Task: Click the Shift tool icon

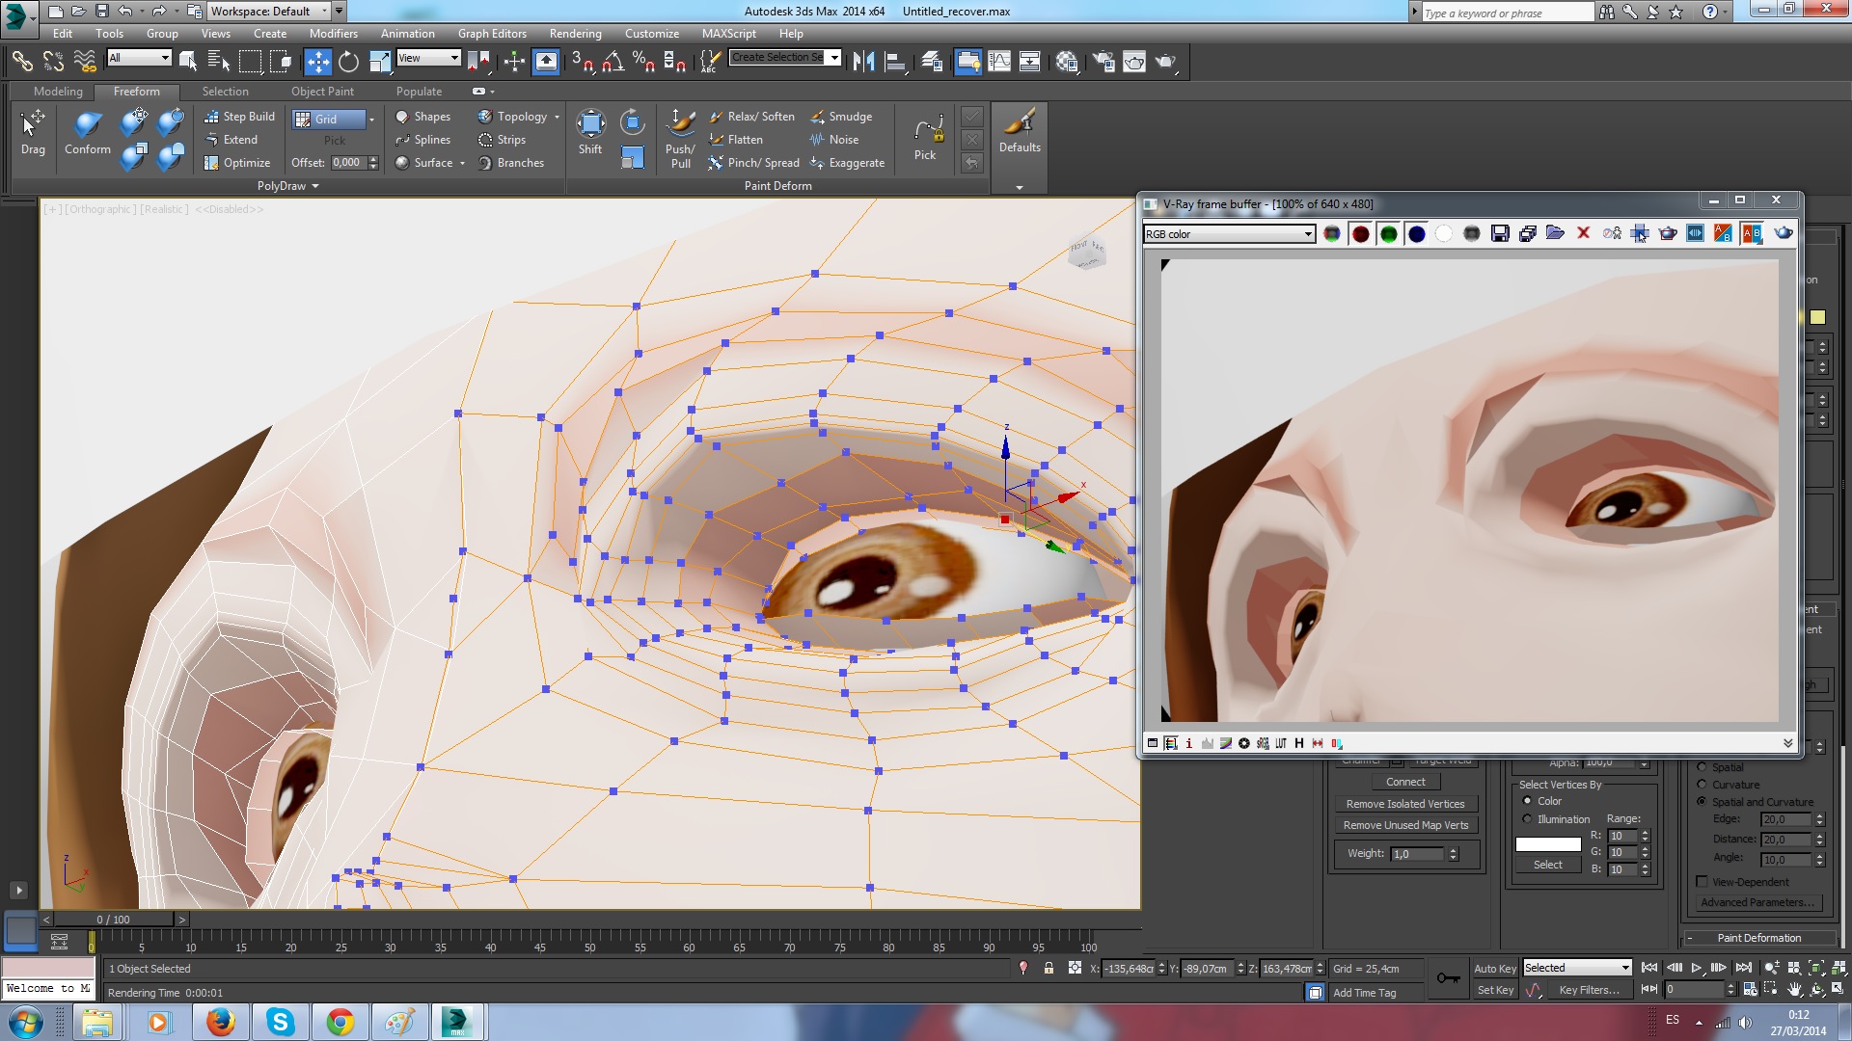Action: click(590, 123)
